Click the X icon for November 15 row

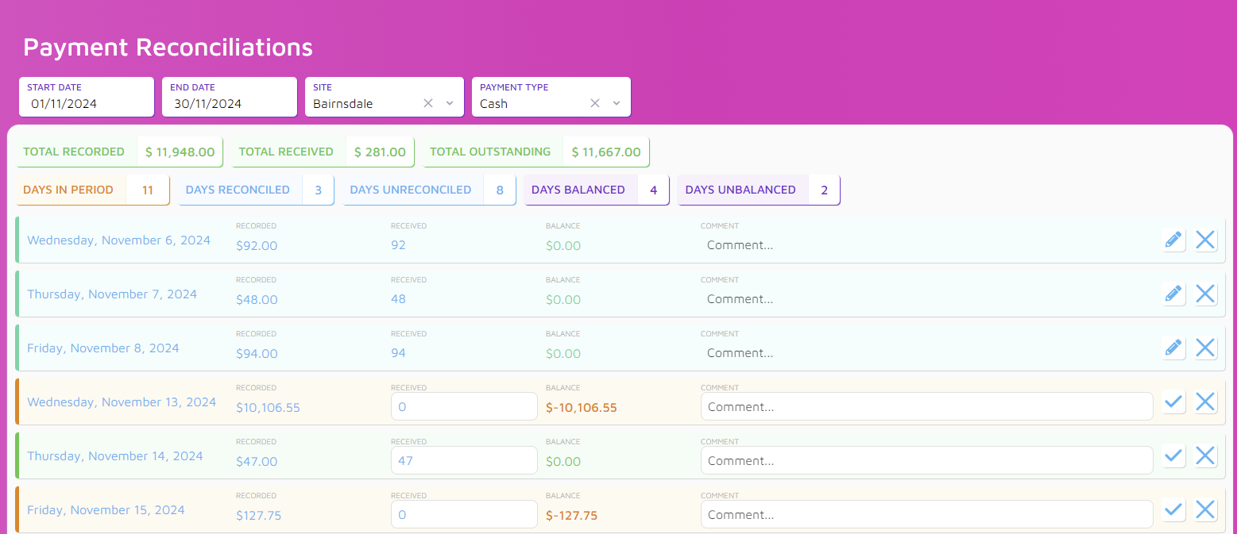pyautogui.click(x=1205, y=509)
